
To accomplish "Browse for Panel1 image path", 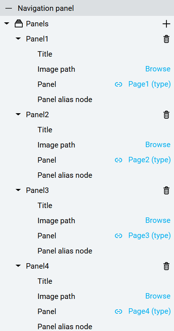I will pyautogui.click(x=158, y=69).
